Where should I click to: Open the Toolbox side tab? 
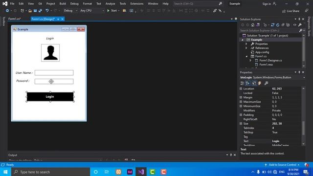point(3,22)
